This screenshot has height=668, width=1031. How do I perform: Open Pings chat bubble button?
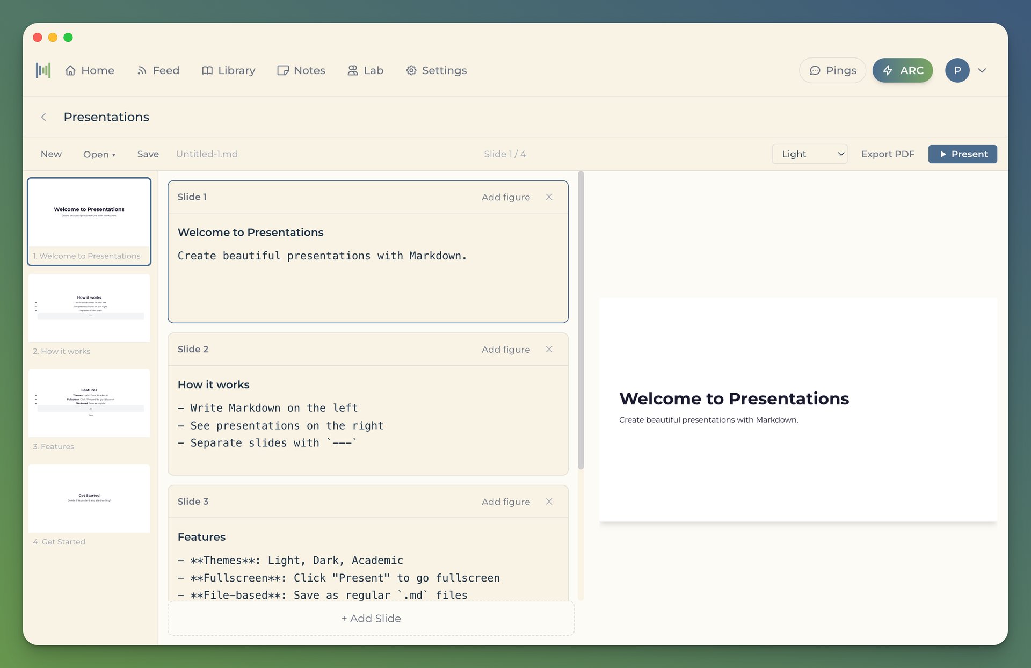coord(832,70)
